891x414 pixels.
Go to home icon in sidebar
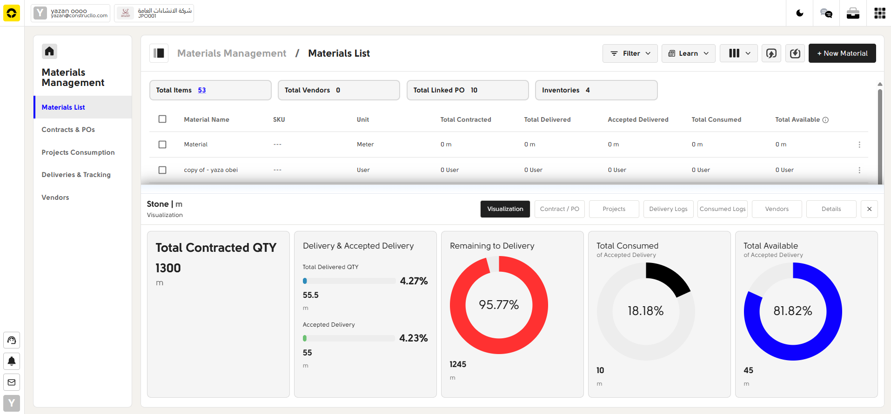pyautogui.click(x=49, y=51)
